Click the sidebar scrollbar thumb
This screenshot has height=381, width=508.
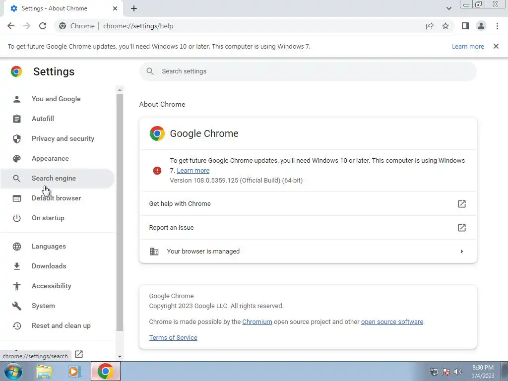pyautogui.click(x=120, y=212)
